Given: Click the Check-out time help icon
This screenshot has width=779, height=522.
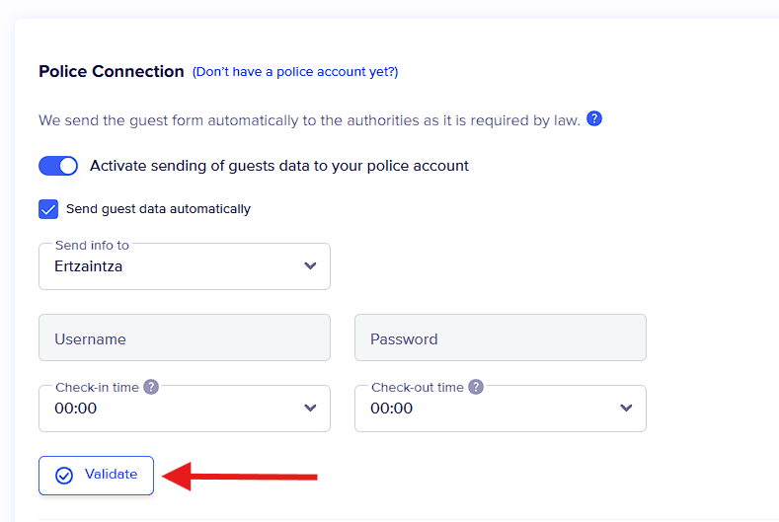Looking at the screenshot, I should point(476,387).
